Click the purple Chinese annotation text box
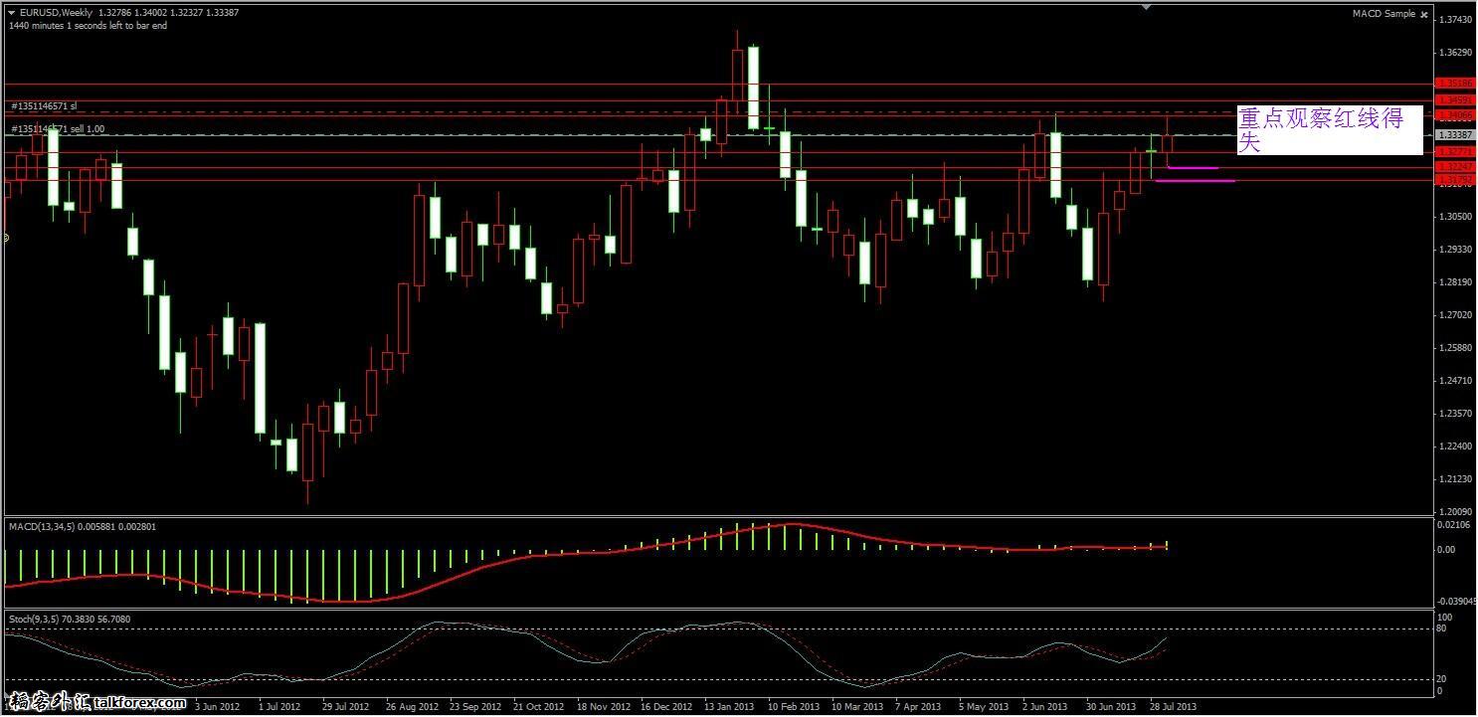 click(x=1330, y=130)
